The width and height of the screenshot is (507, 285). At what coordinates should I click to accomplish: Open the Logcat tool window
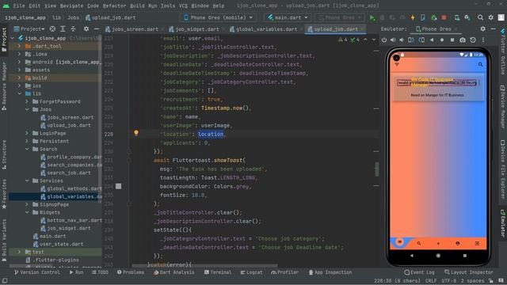coord(252,272)
